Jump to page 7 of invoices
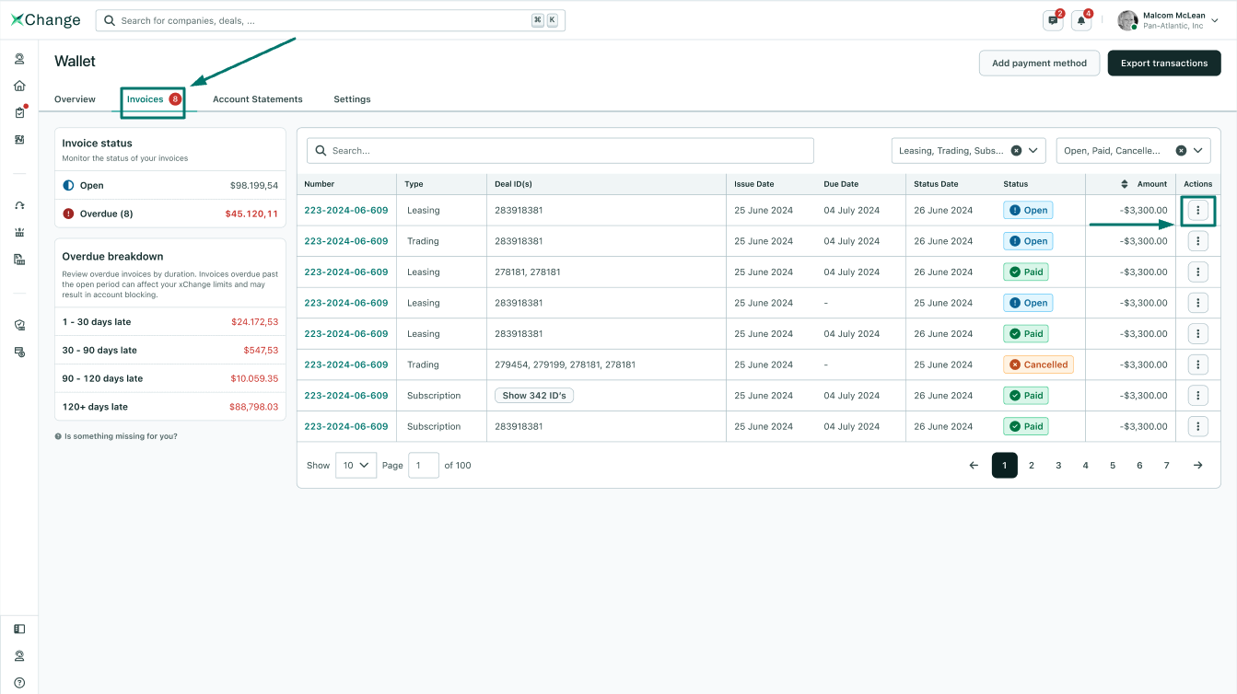 click(1166, 465)
